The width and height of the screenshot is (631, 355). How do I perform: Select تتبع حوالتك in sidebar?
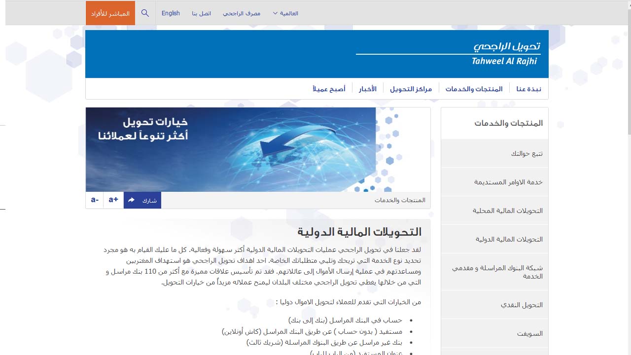point(494,153)
